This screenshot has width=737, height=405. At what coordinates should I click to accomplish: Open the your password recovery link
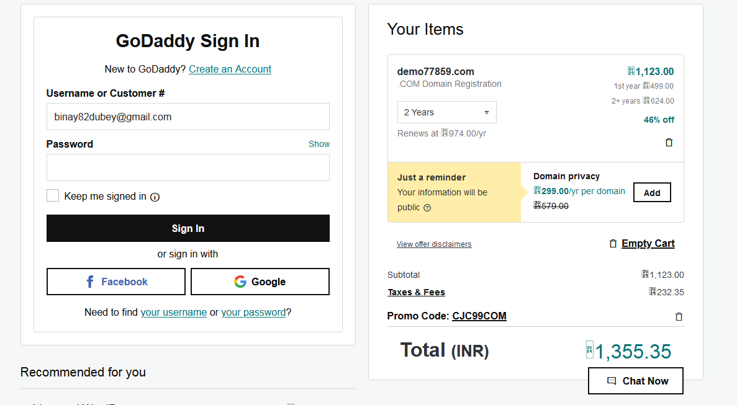pos(253,312)
